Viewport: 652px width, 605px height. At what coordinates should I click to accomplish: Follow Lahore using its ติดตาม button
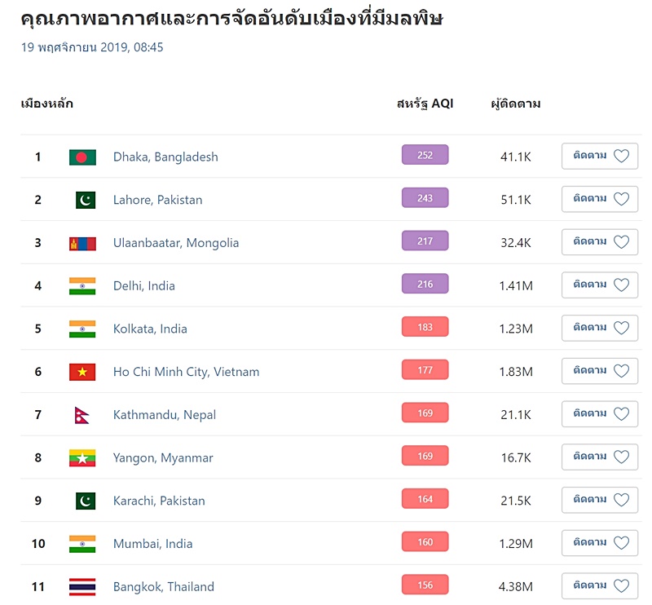600,199
